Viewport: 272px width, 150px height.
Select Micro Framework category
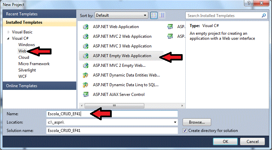(34, 64)
